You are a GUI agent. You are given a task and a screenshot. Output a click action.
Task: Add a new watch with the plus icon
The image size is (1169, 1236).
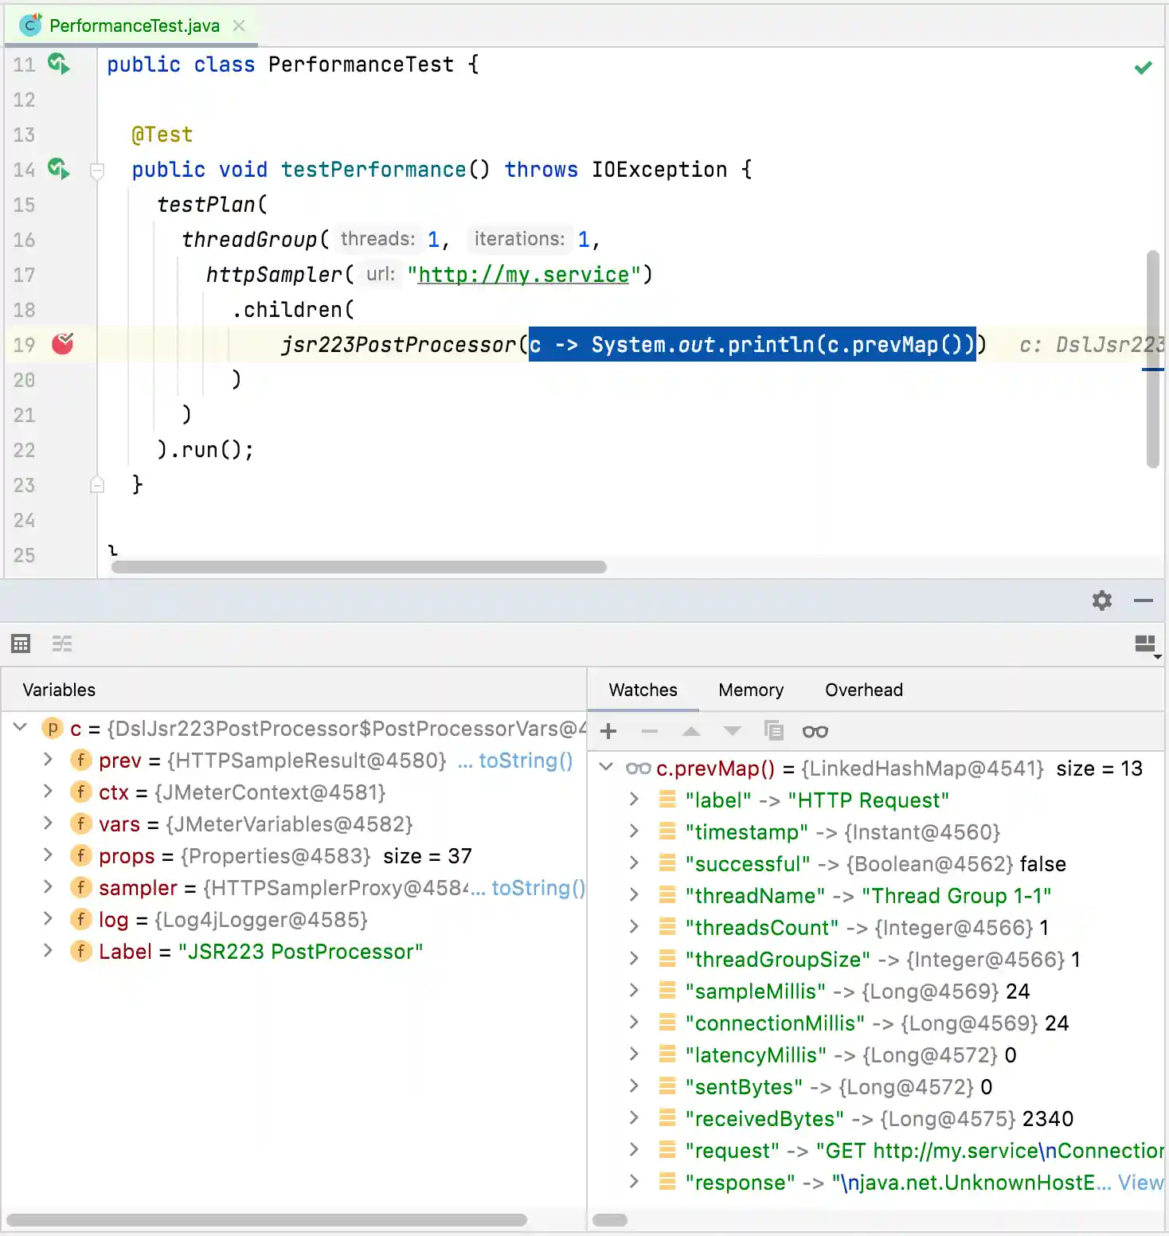[x=608, y=731]
